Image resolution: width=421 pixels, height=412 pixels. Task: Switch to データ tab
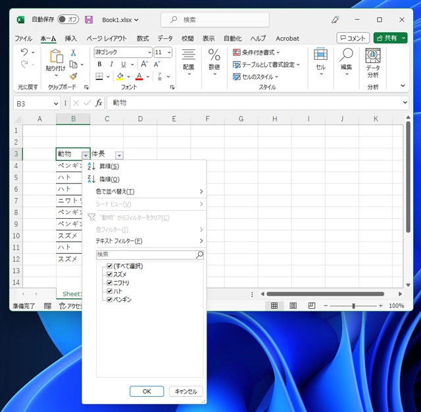click(165, 38)
